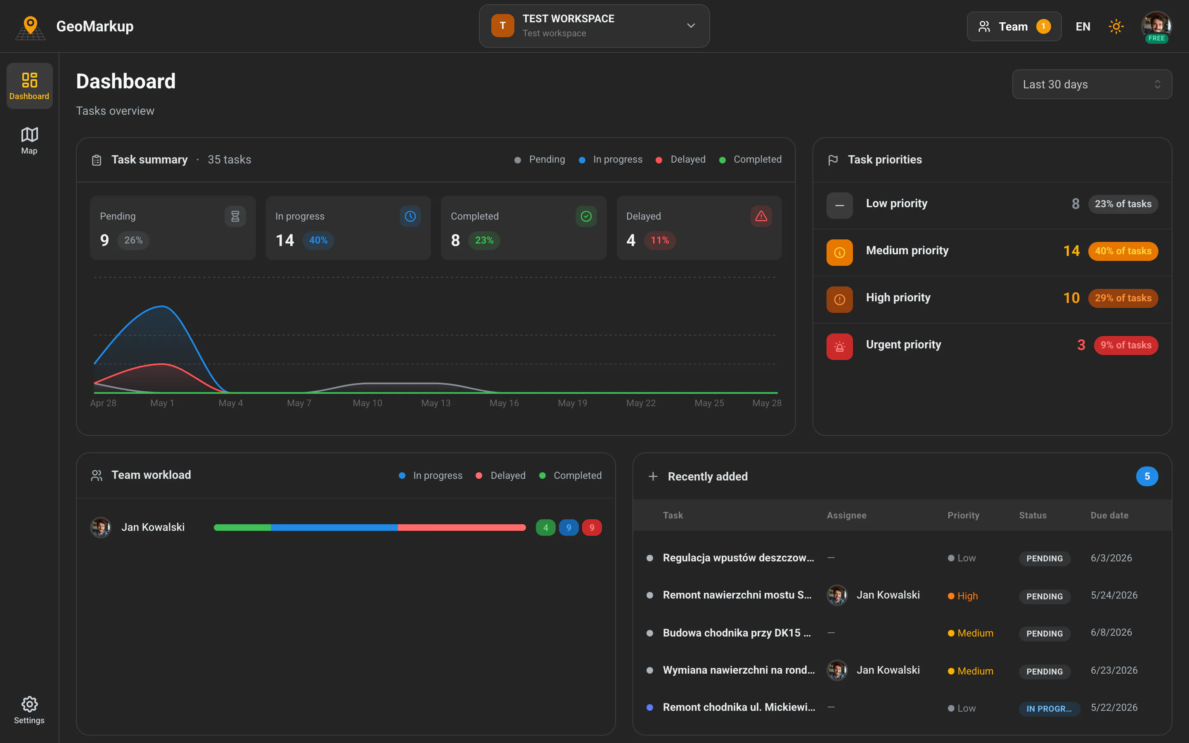Open task Remont chodnika ul. Mickiewi...

point(739,707)
